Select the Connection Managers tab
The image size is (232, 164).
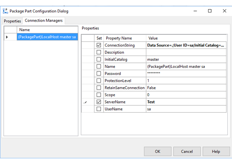[44, 21]
